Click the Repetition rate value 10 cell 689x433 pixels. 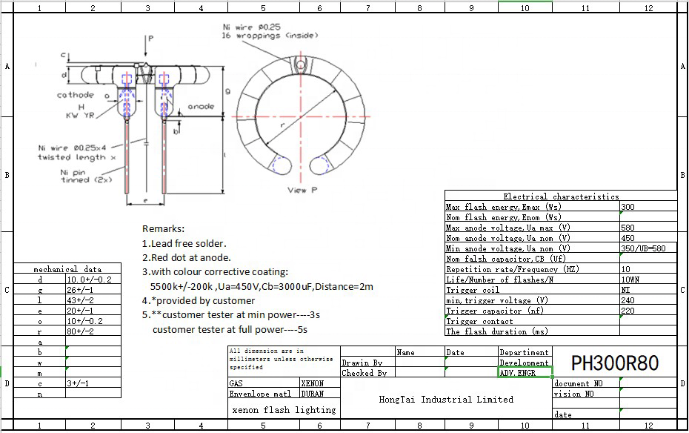pyautogui.click(x=648, y=268)
